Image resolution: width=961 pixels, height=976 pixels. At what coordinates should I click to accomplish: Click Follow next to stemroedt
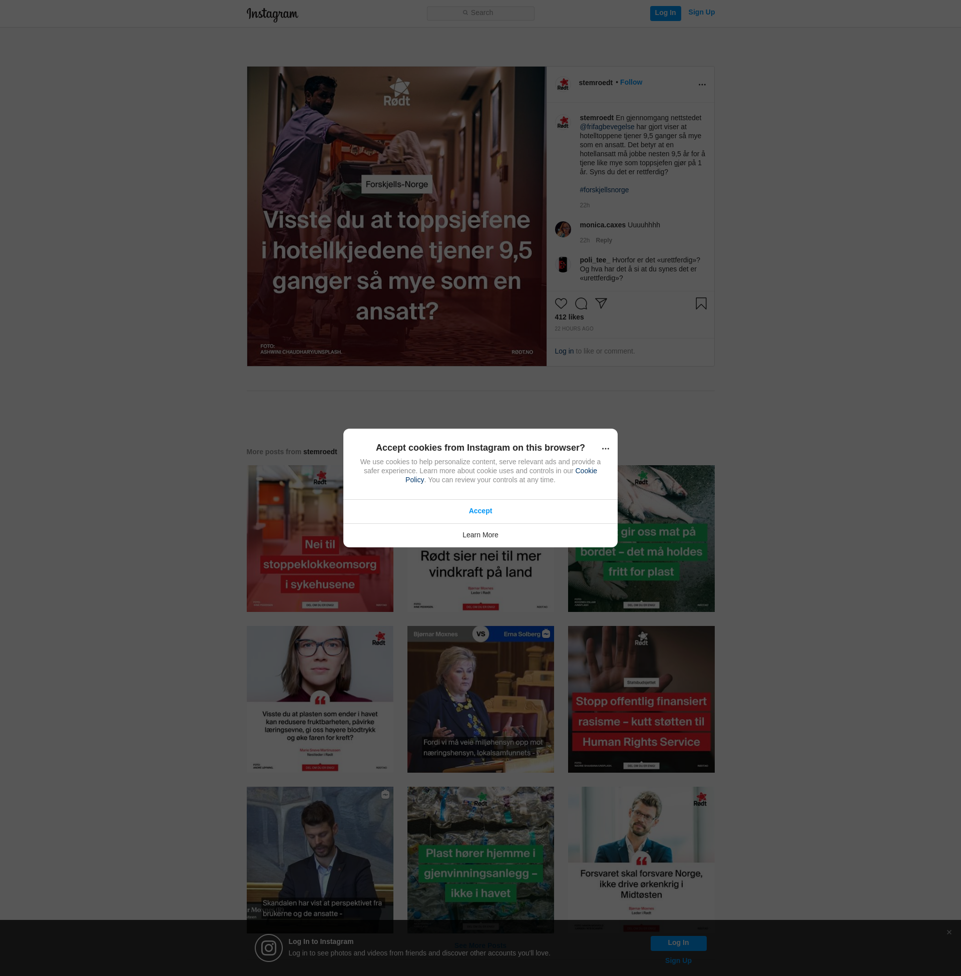point(631,82)
